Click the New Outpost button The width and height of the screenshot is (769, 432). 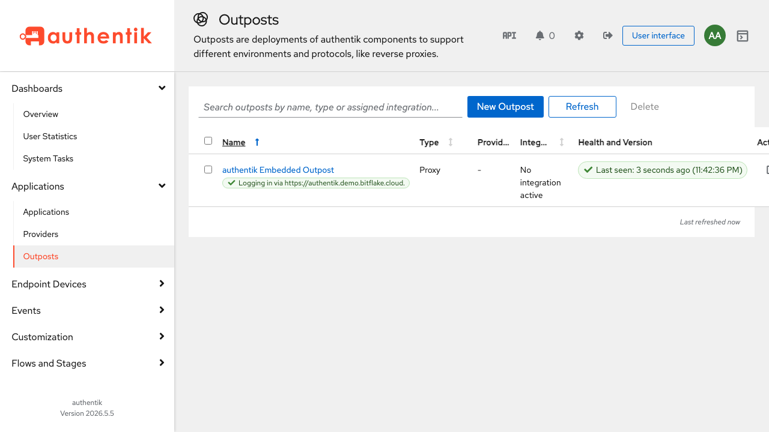click(x=505, y=107)
